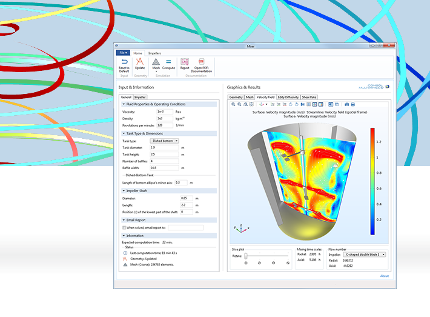Switch to the Impeller input tab

pos(140,97)
